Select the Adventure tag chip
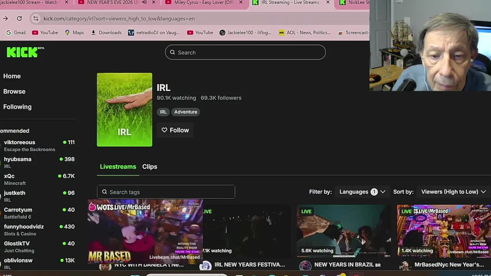This screenshot has height=276, width=491. (x=186, y=112)
